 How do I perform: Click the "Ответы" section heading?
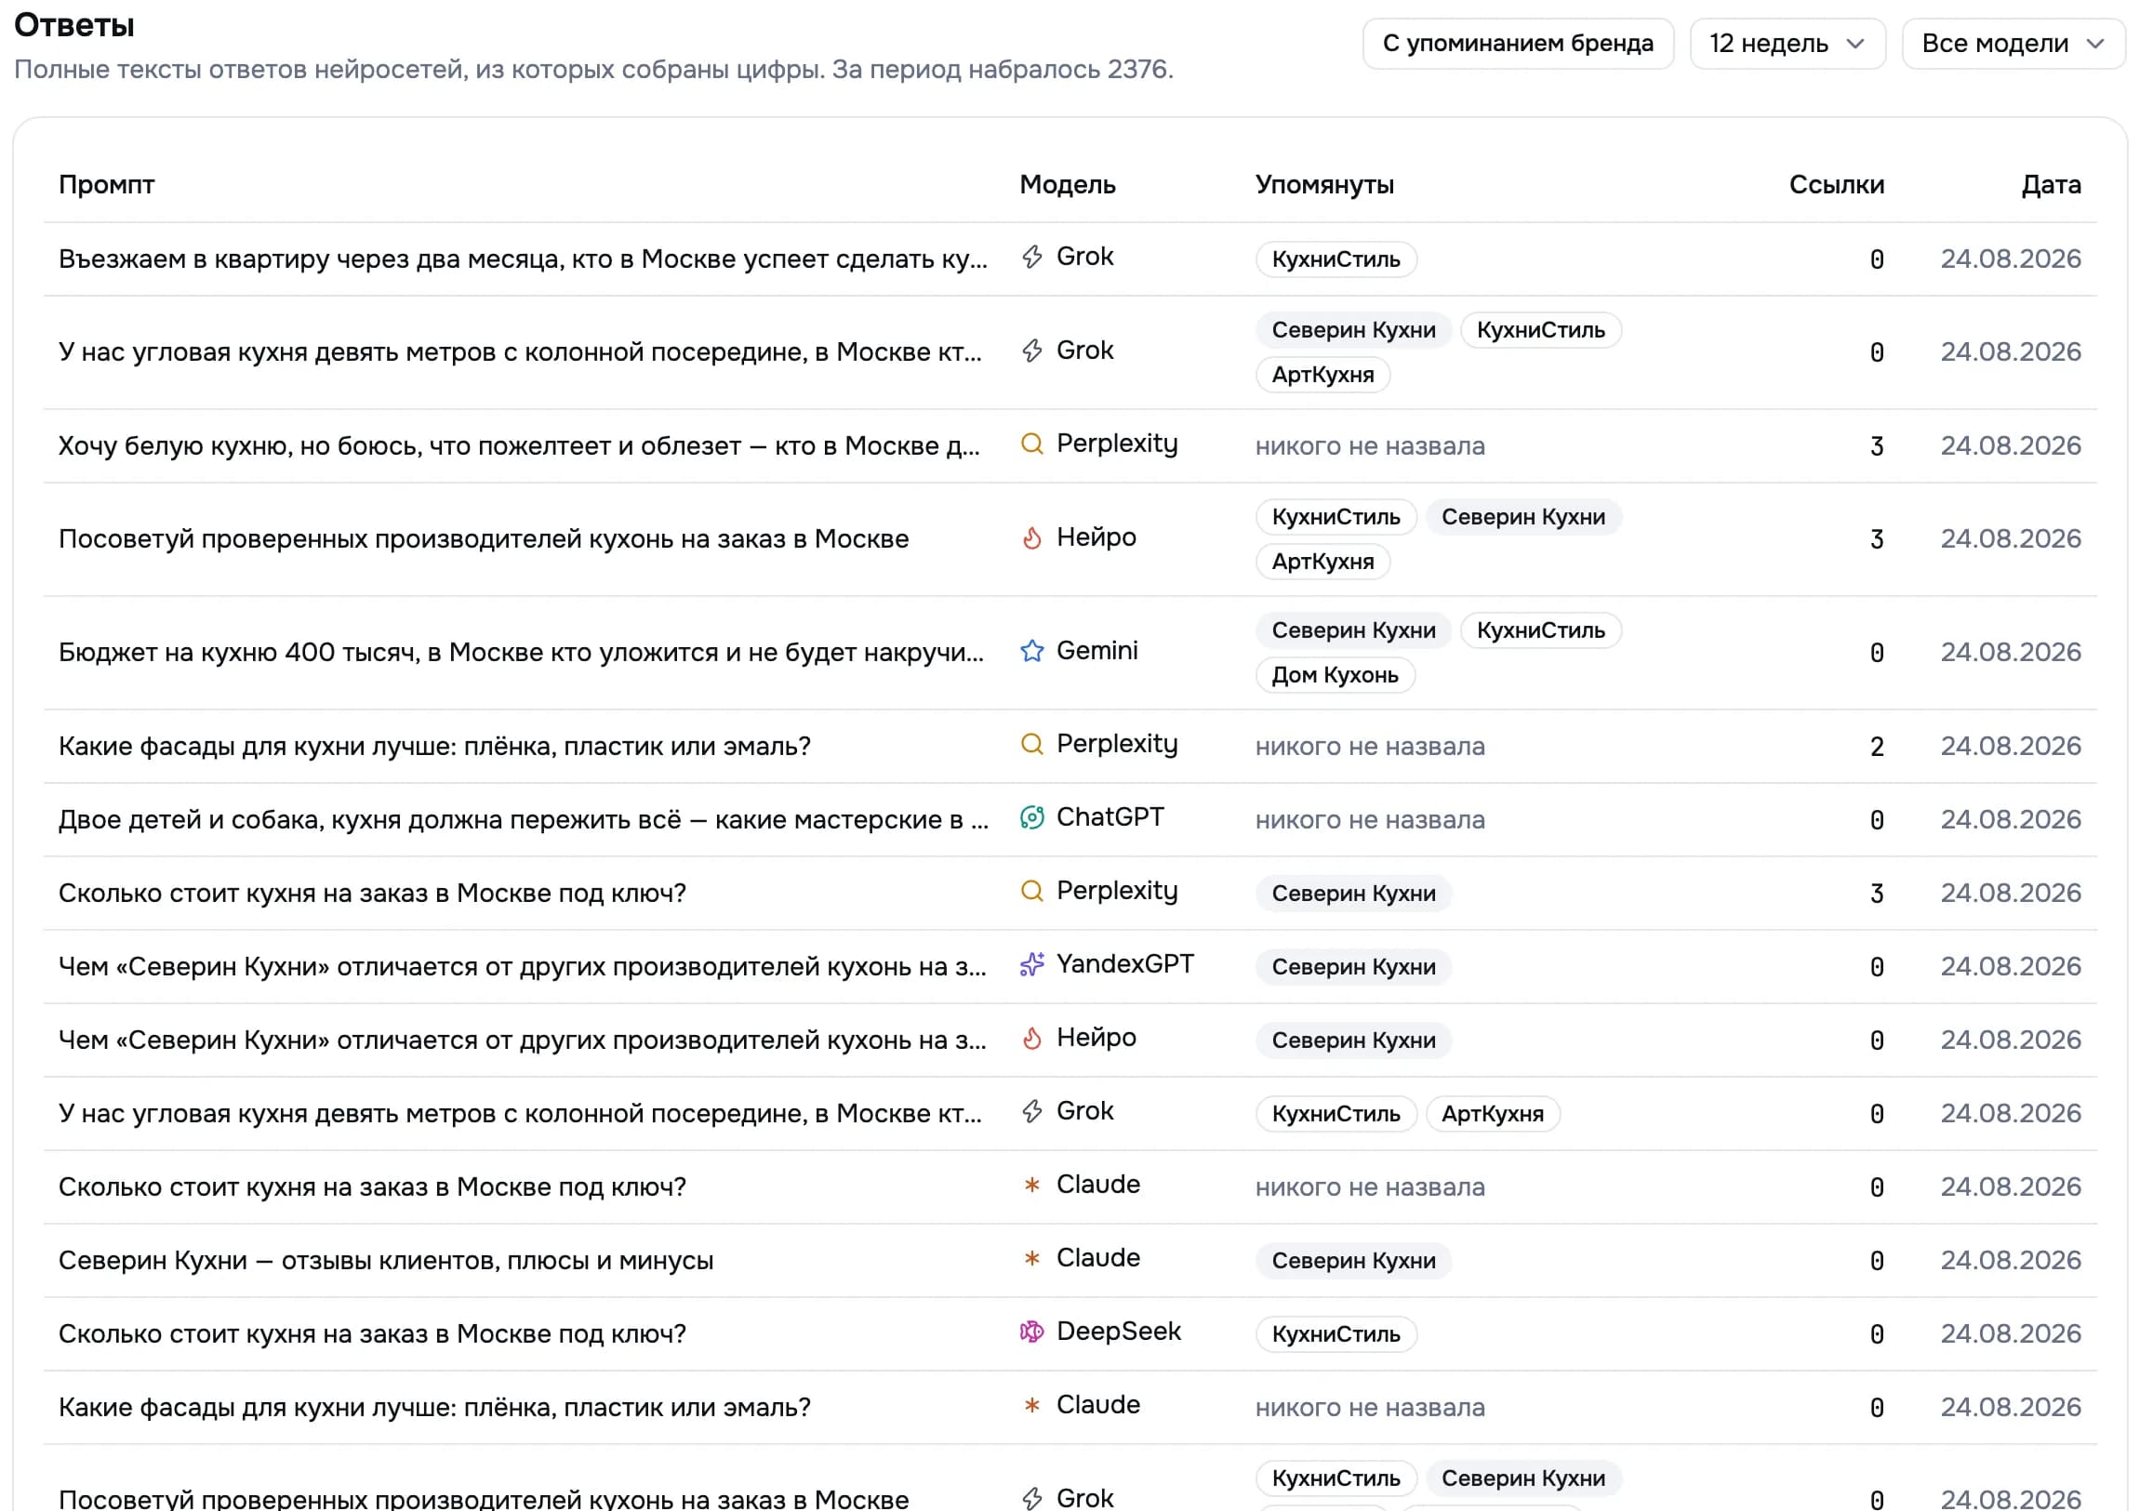pos(74,25)
